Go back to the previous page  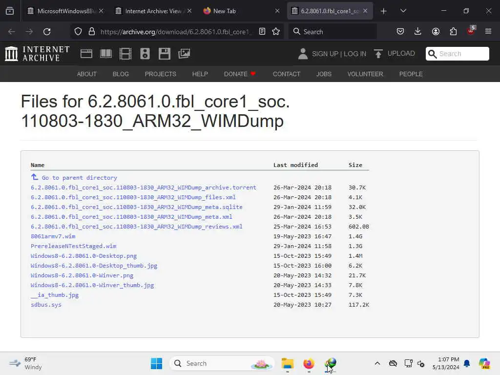(x=12, y=32)
